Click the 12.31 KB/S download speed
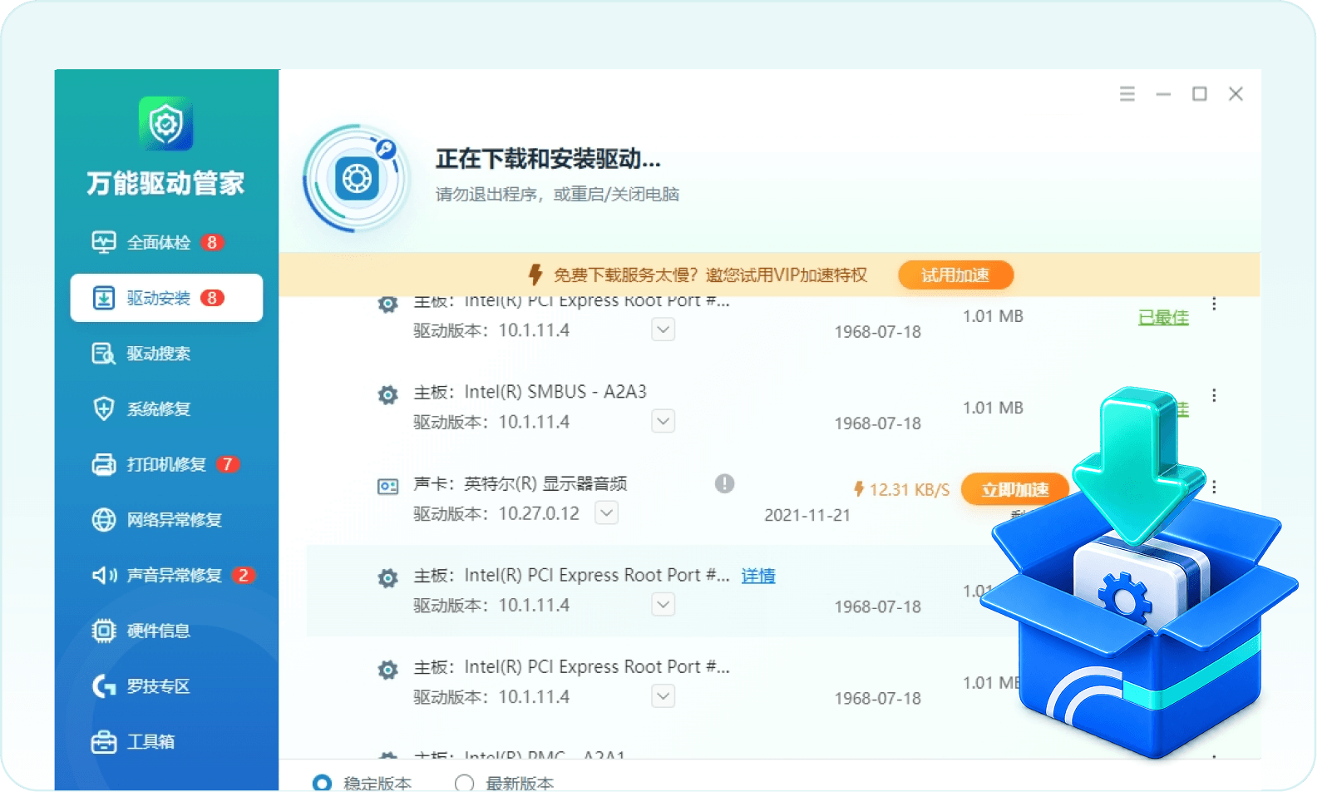Viewport: 1332px width, 792px height. click(x=910, y=490)
